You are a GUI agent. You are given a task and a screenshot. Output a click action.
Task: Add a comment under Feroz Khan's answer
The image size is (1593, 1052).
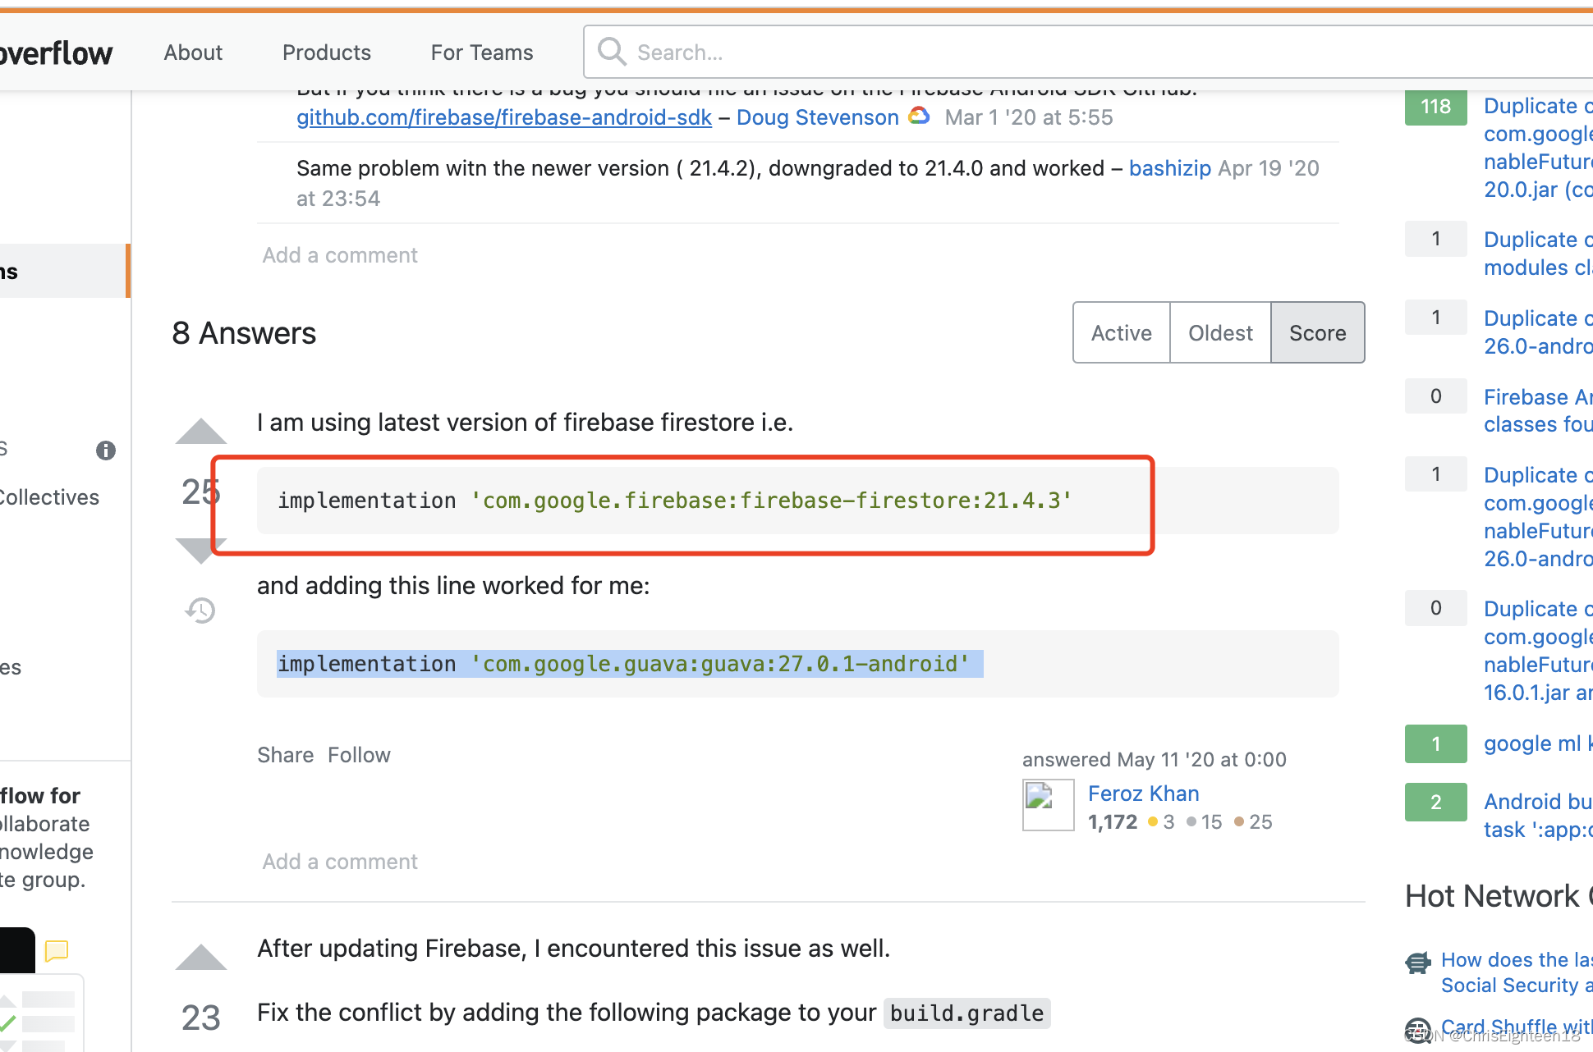340,862
